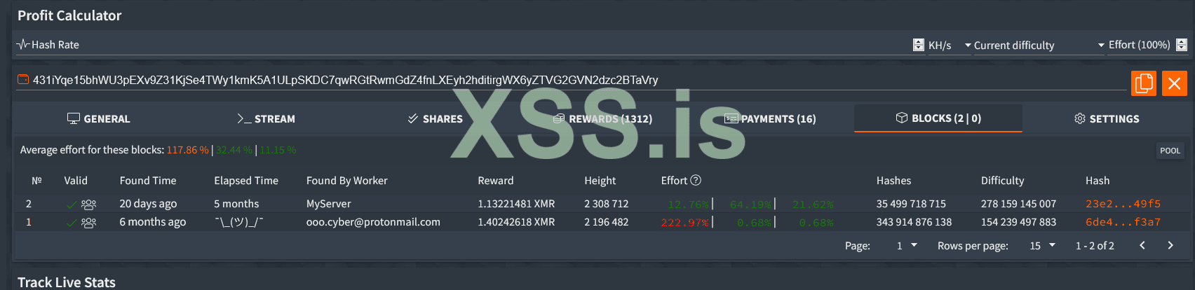Viewport: 1195px width, 290px height.
Task: Click block height 2 196 482
Action: tap(607, 222)
